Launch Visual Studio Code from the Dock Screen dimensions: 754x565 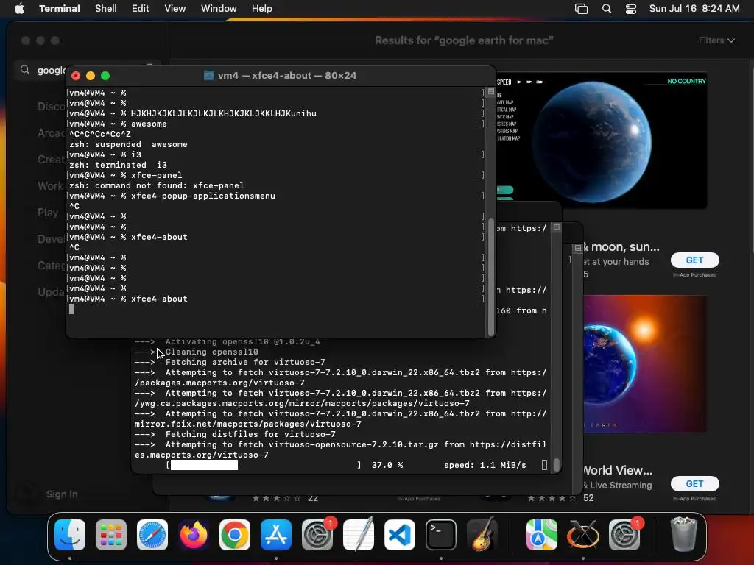[x=400, y=534]
